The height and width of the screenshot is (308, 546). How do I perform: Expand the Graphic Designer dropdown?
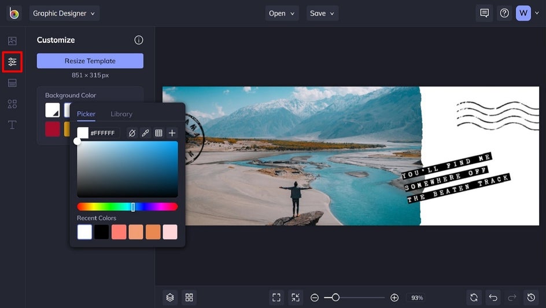pyautogui.click(x=64, y=13)
